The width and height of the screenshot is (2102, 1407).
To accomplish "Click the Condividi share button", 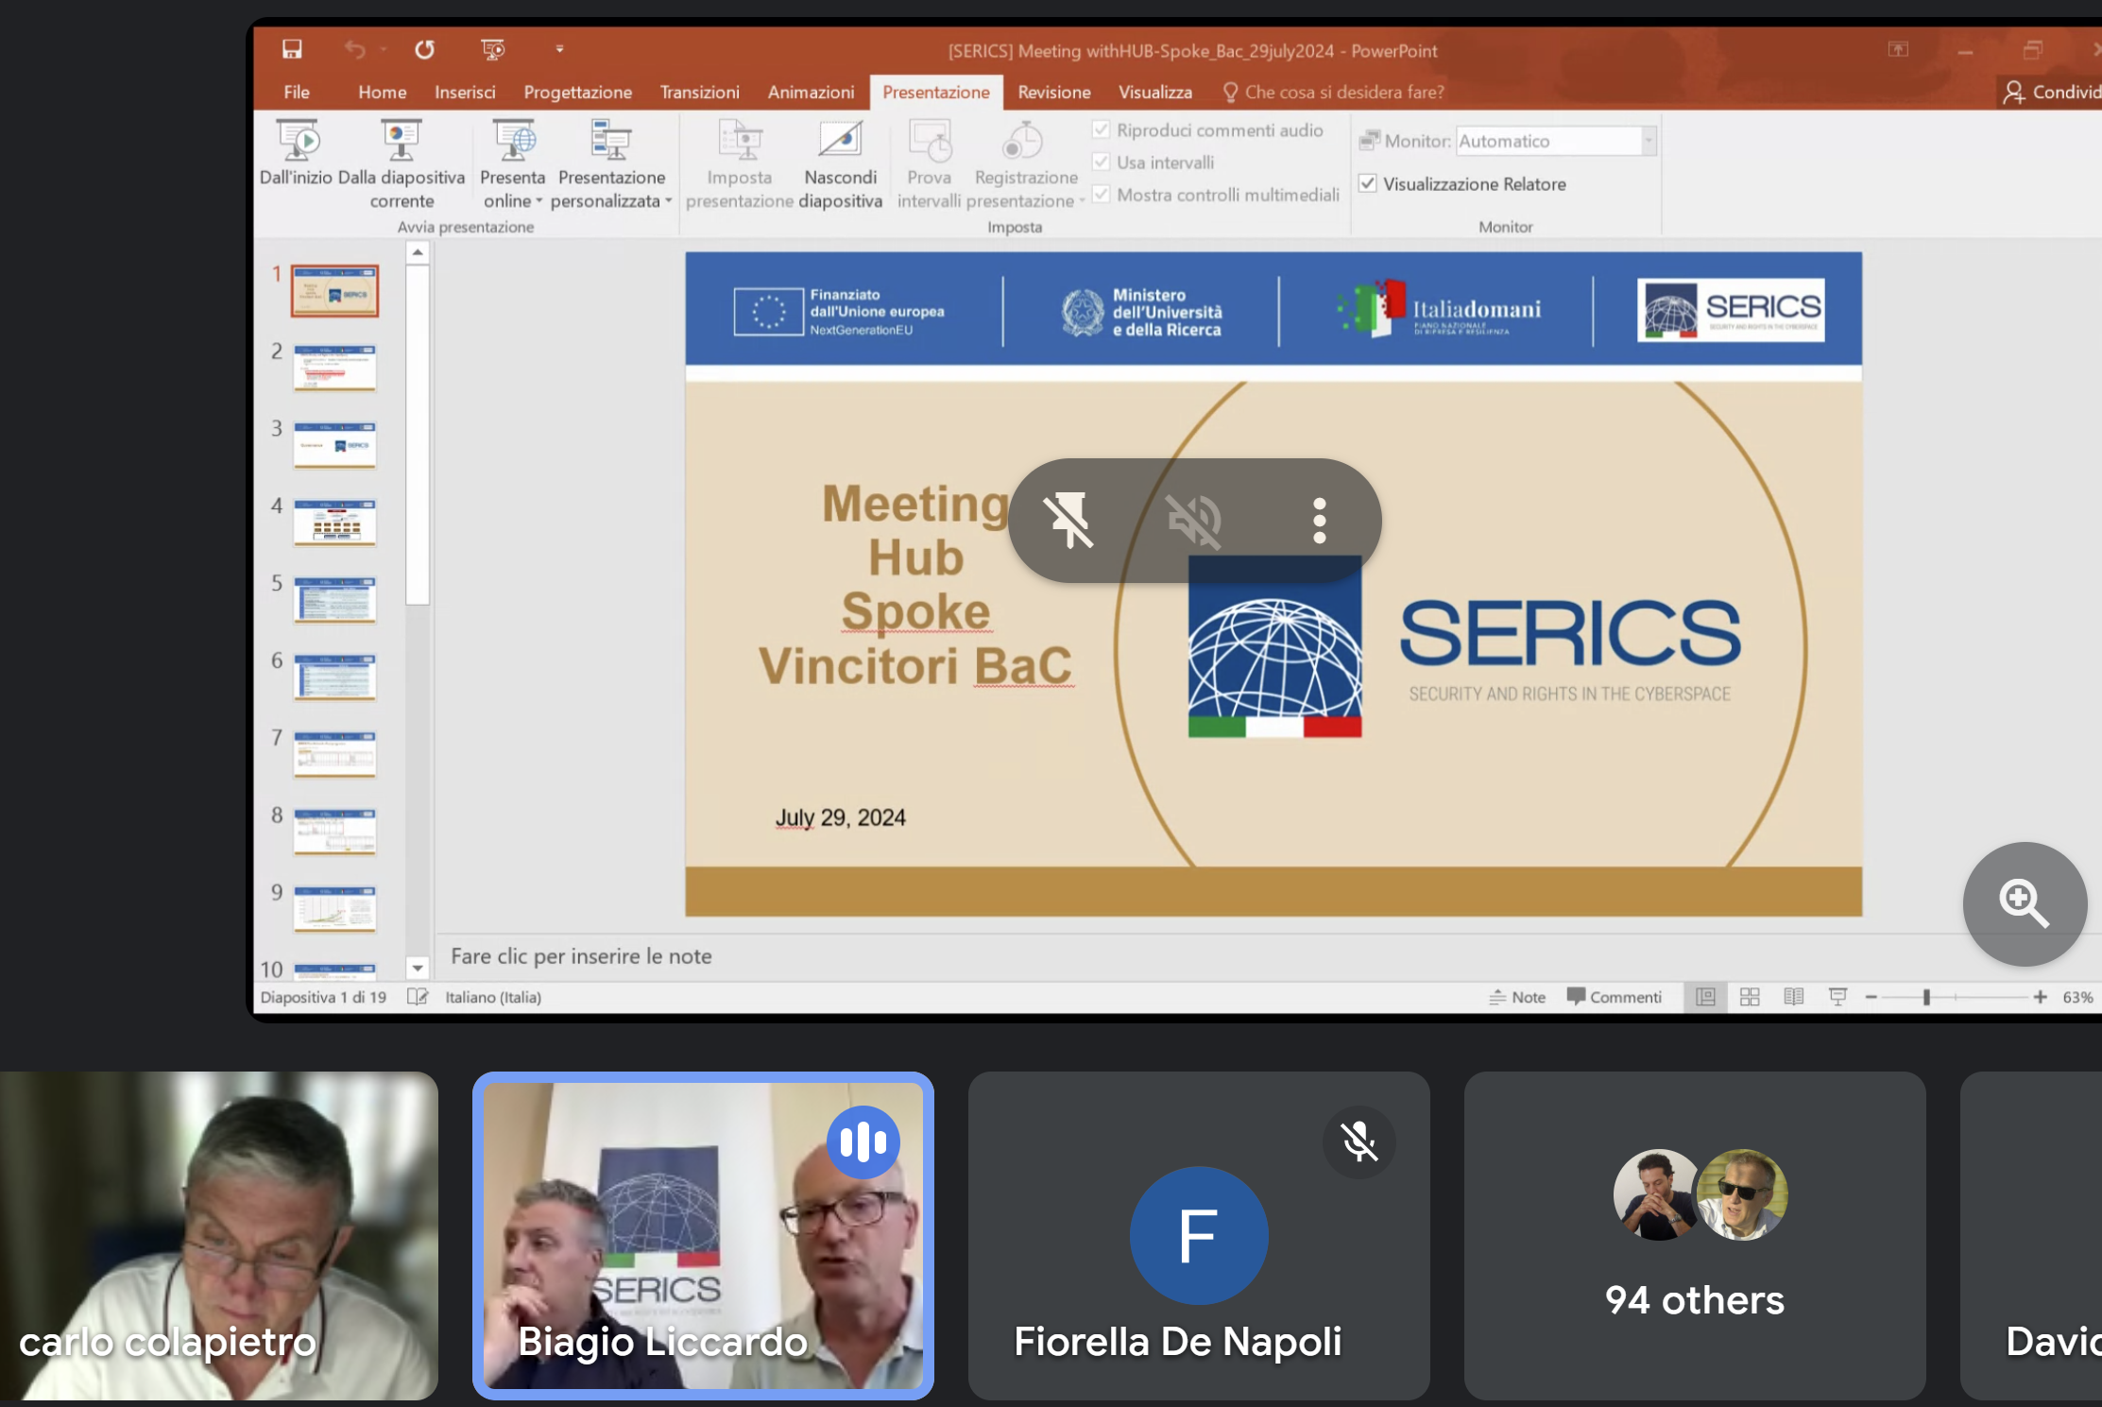I will (x=2052, y=92).
